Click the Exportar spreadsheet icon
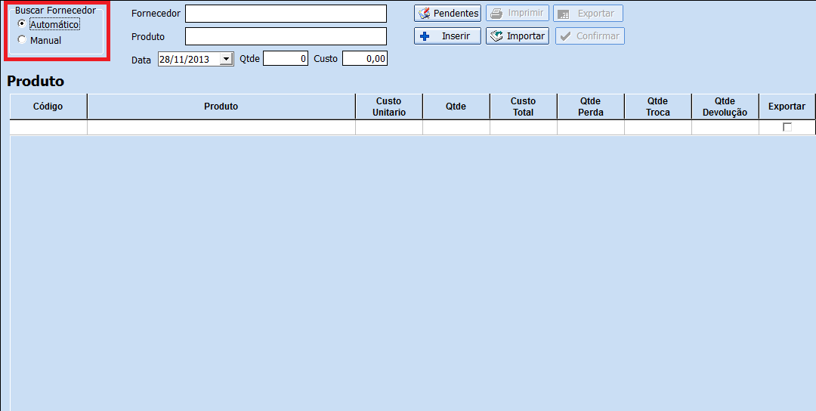 click(563, 14)
